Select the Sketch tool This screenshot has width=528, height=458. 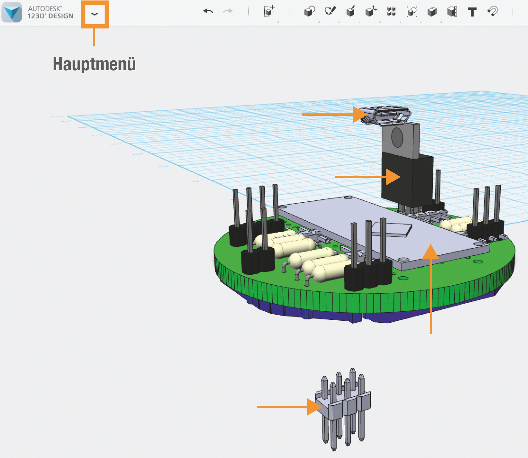(x=330, y=11)
